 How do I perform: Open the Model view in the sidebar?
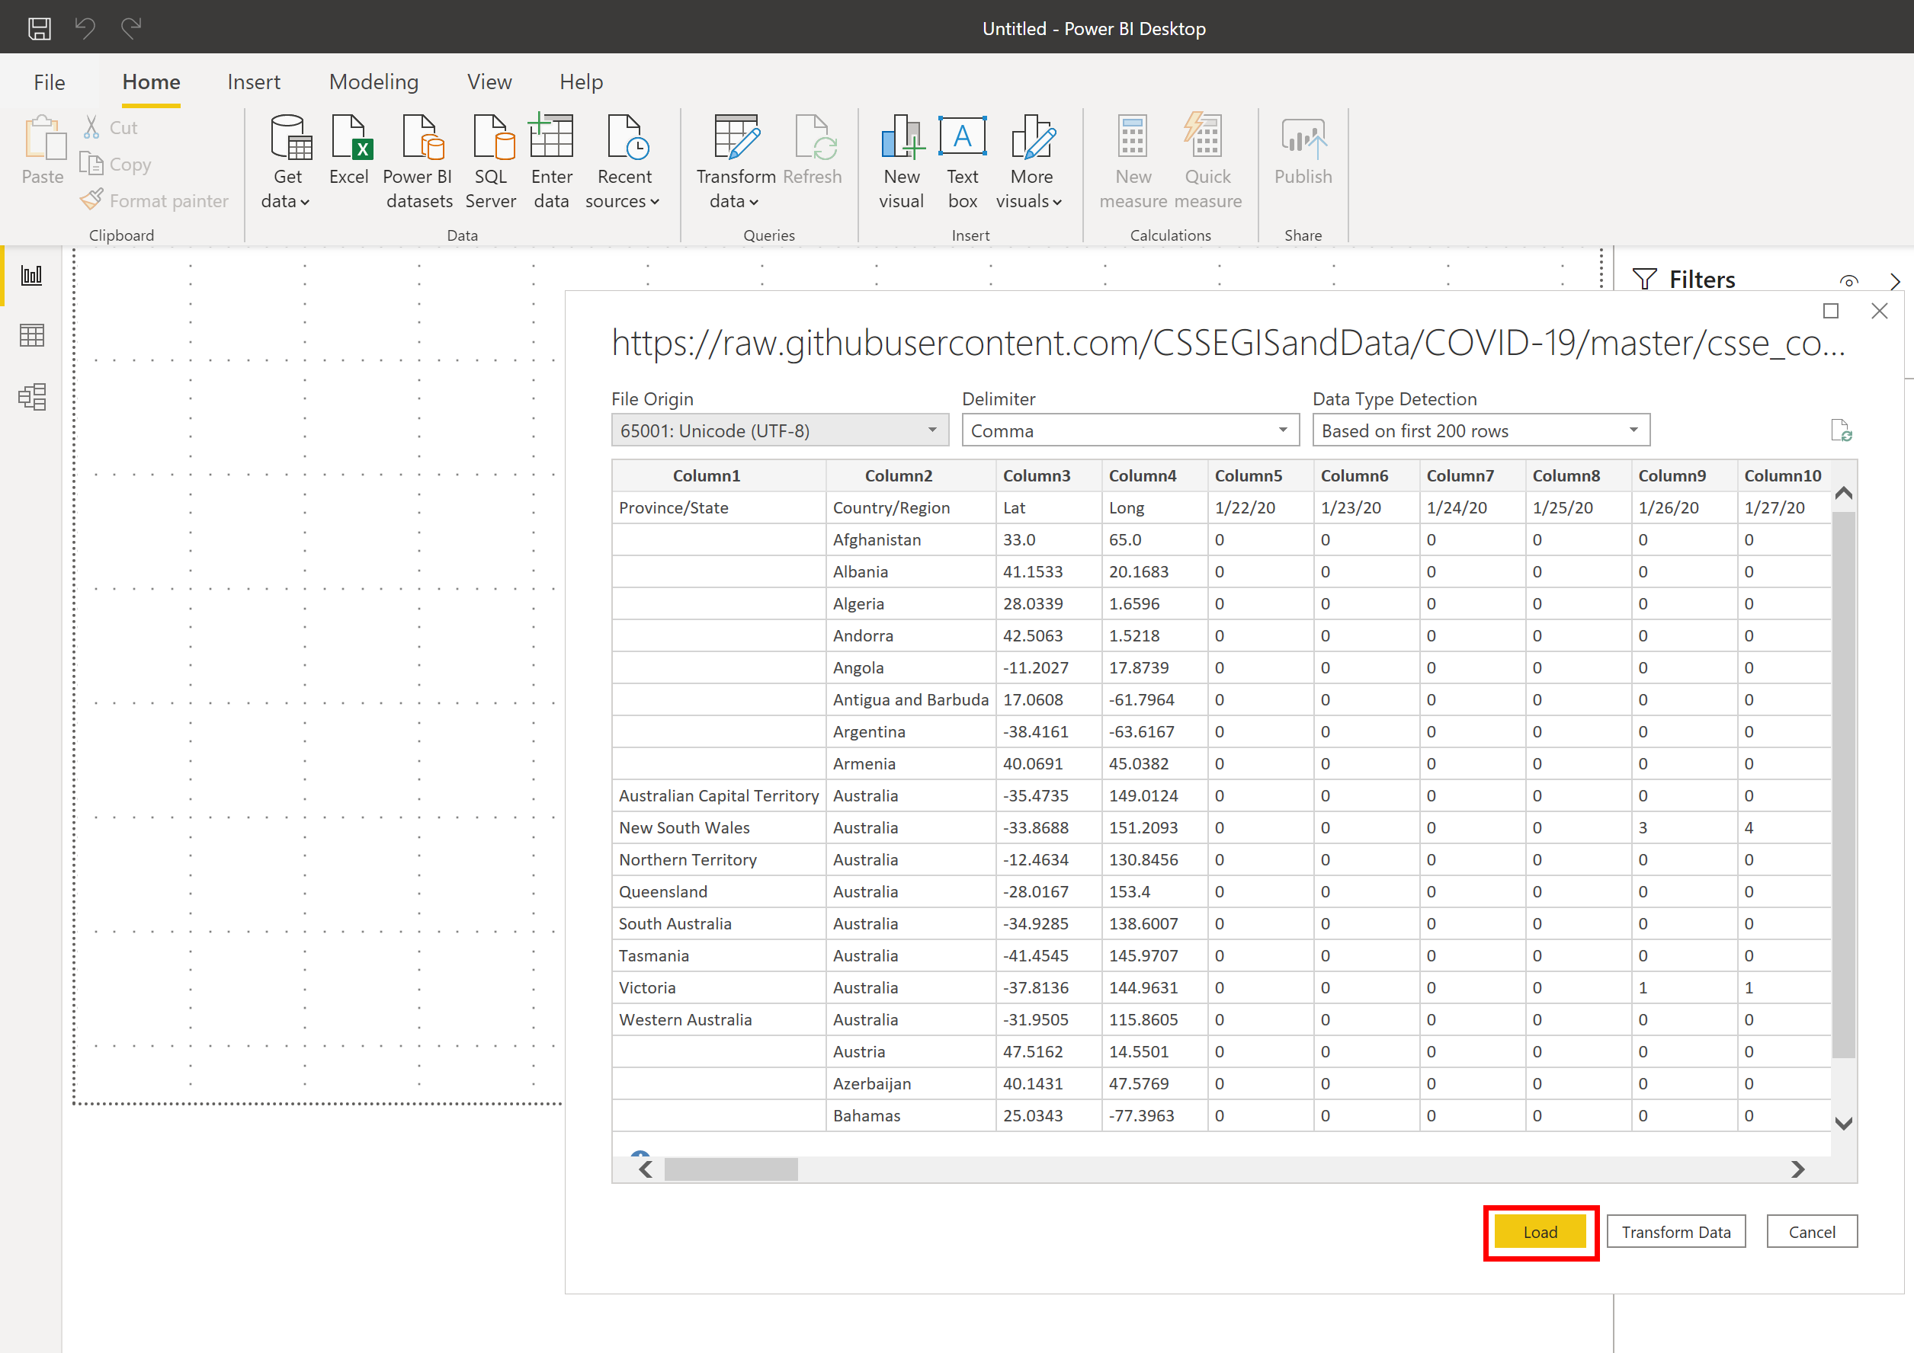click(32, 397)
